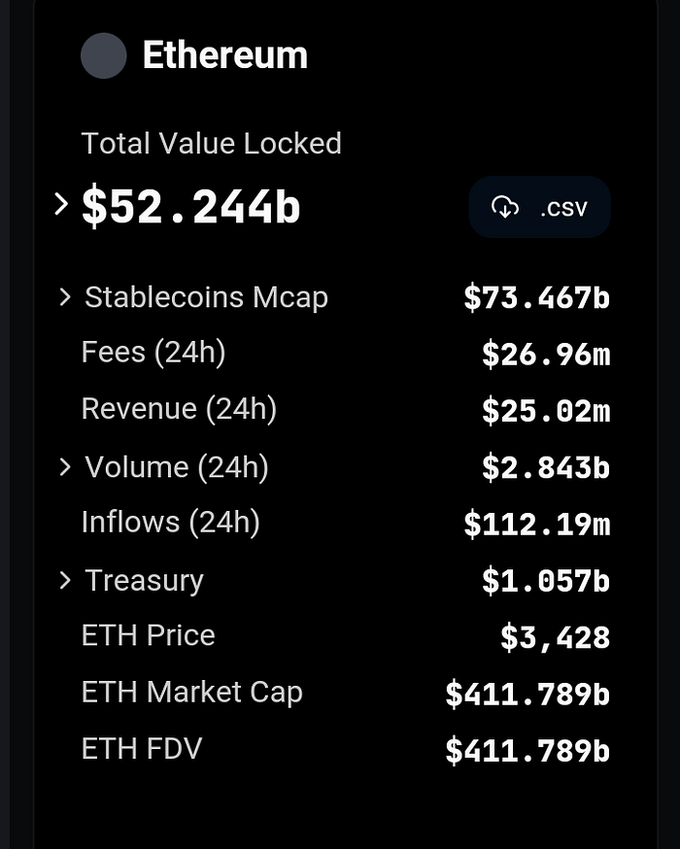Select the ETH Market Cap label
Screen dimensions: 680x849
click(x=192, y=693)
